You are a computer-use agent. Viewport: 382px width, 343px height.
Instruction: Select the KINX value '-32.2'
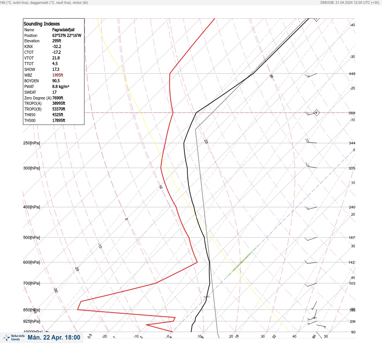(x=56, y=46)
